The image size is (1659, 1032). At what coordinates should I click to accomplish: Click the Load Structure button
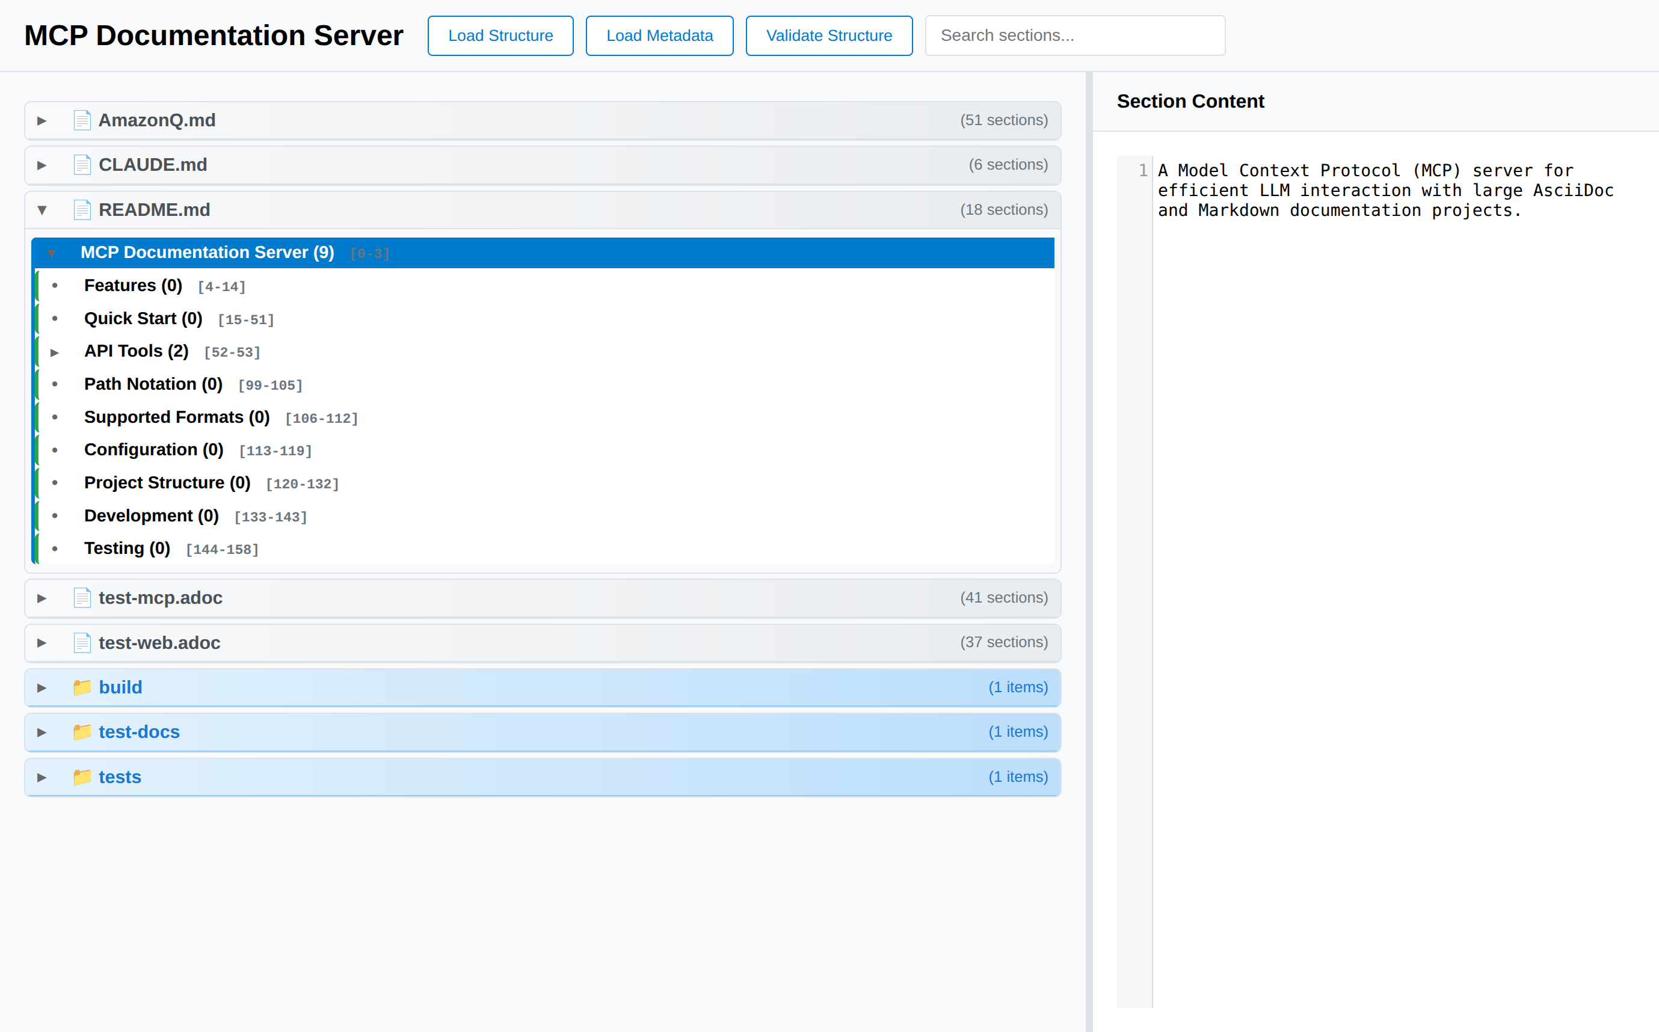tap(500, 35)
